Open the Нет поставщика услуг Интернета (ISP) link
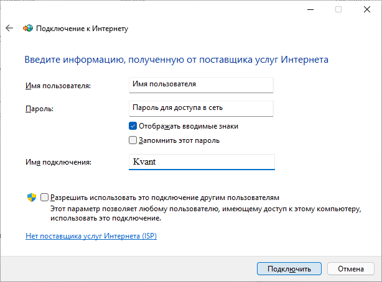Viewport: 382px width, 282px height. (91, 236)
